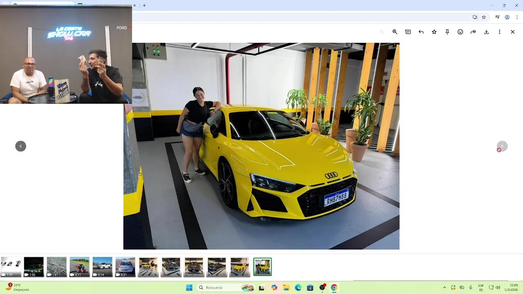Download the yellow Audi photo
The height and width of the screenshot is (294, 523).
(486, 32)
